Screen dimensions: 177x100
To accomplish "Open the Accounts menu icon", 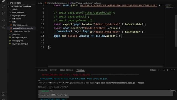I will [3, 94].
